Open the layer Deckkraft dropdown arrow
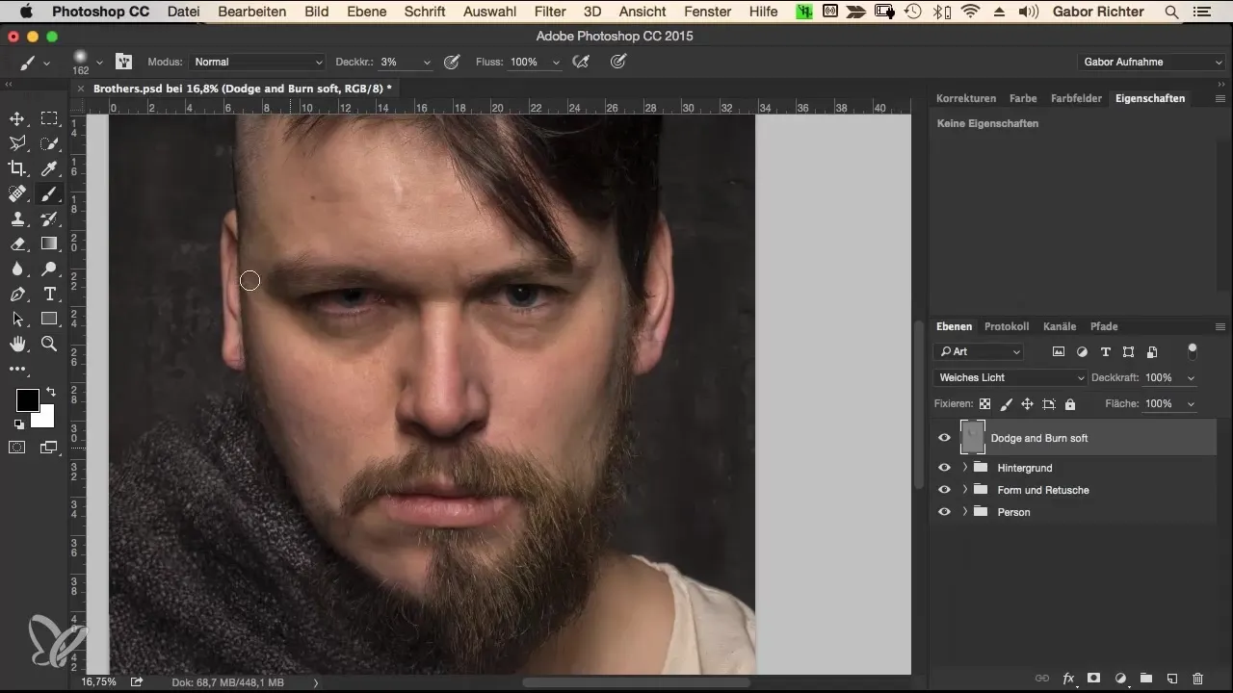 point(1192,377)
